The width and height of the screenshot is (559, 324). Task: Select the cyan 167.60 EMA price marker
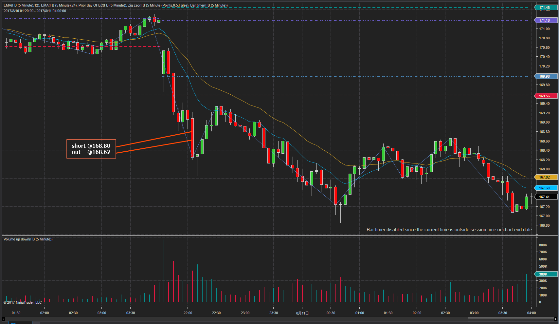pos(546,188)
